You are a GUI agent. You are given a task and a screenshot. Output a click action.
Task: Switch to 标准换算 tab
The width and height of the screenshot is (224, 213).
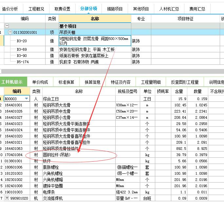pyautogui.click(x=66, y=82)
